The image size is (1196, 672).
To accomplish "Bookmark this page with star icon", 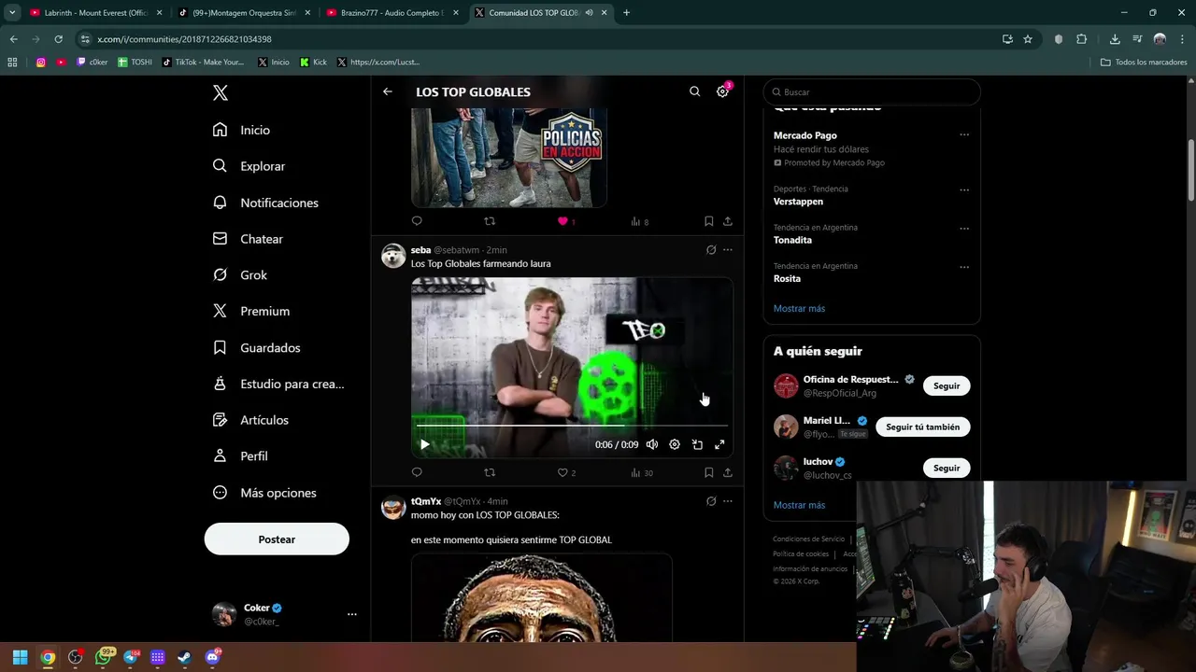I will pyautogui.click(x=1028, y=39).
